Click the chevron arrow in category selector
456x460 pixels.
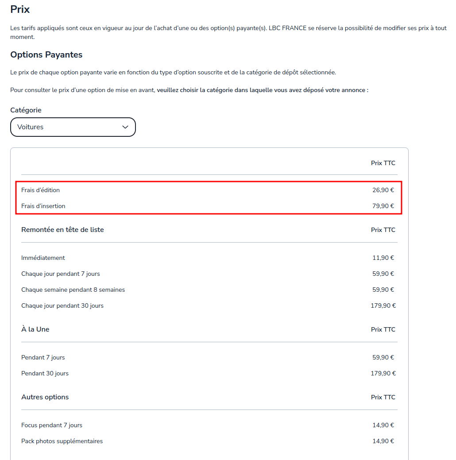tap(125, 127)
